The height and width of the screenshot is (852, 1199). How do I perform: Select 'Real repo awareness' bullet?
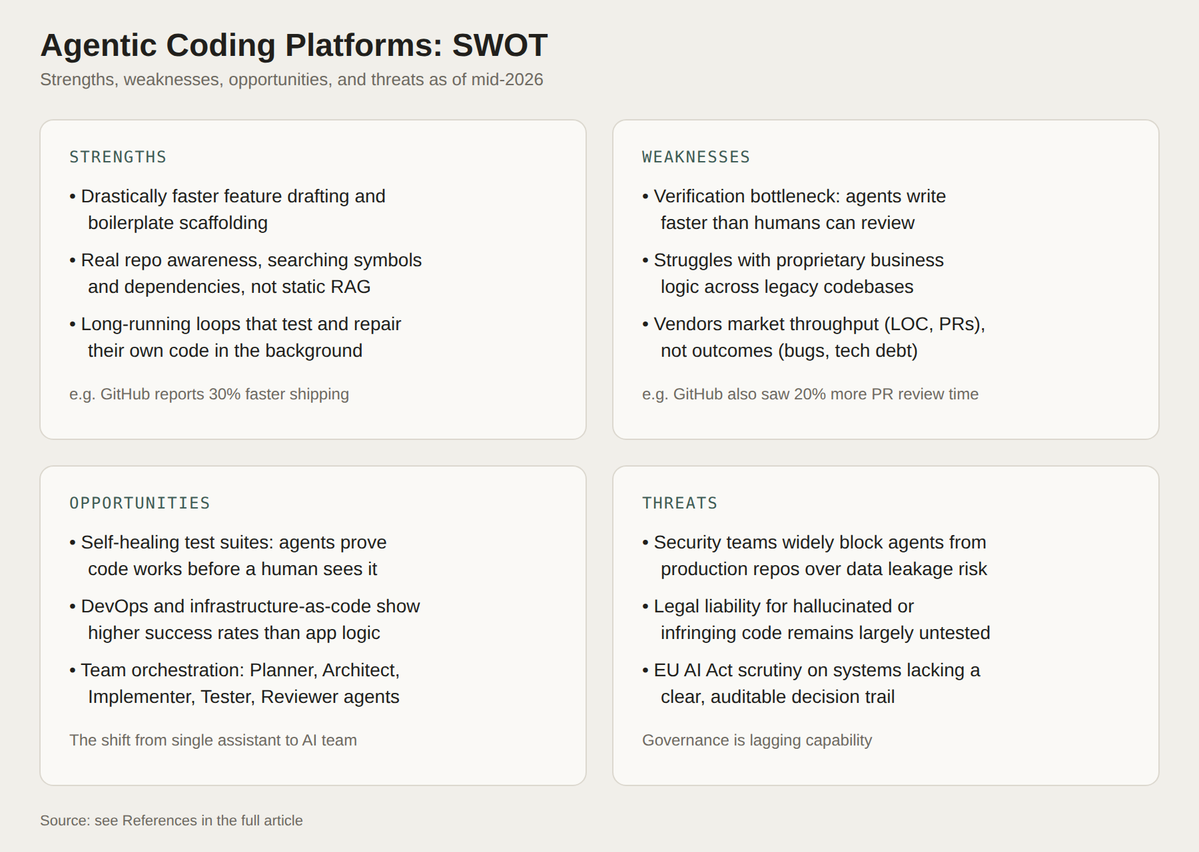point(245,274)
